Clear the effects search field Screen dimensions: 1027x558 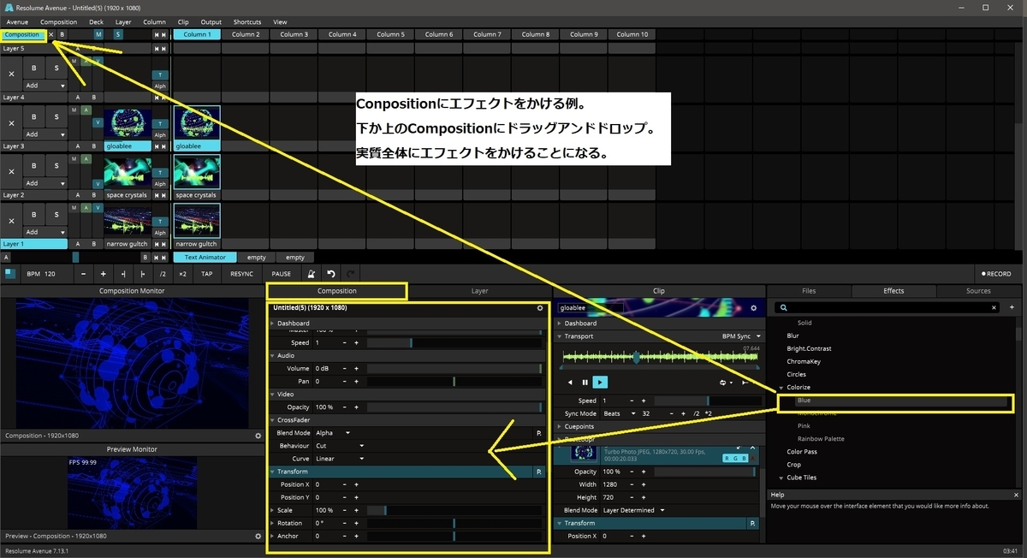pos(994,307)
